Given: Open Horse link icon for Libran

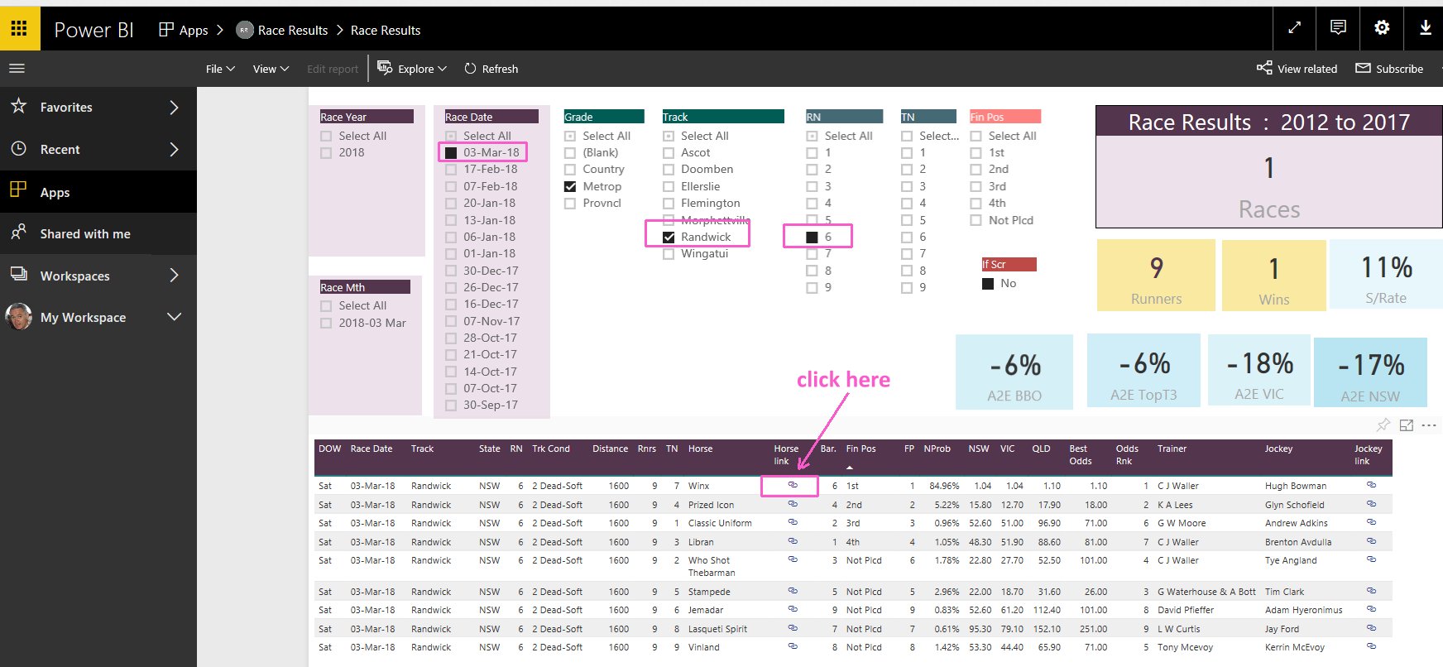Looking at the screenshot, I should [x=793, y=540].
